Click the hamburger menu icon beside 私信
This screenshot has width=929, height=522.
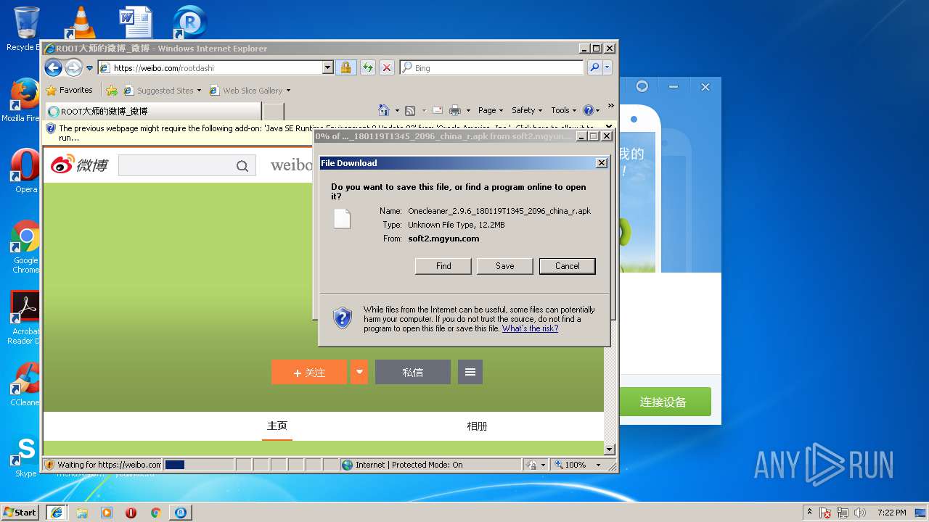pos(470,372)
